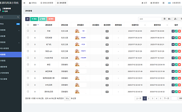
Task: Open game image thumbnail for 币安
Action: pyautogui.click(x=81, y=31)
